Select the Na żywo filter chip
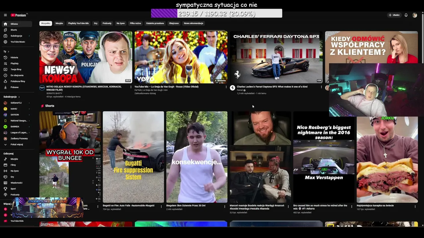 coord(121,23)
